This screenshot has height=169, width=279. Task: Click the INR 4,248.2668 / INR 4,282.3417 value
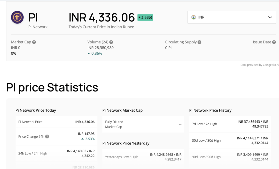[x=166, y=157]
